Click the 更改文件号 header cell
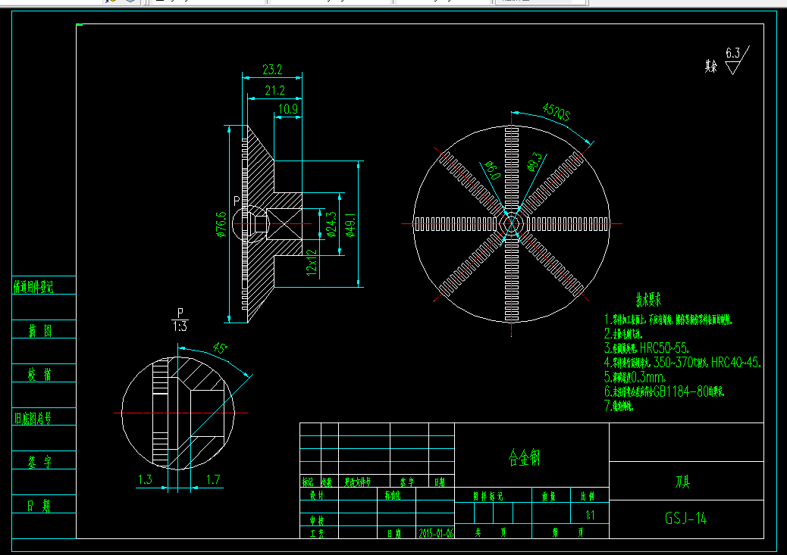 coord(357,482)
